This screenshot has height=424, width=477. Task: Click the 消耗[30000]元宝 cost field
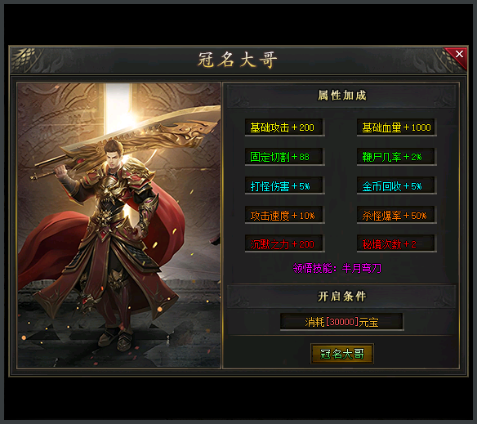coord(341,322)
